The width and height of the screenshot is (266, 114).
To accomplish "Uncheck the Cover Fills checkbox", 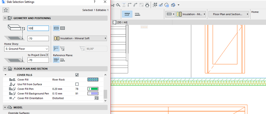I will [77, 75].
